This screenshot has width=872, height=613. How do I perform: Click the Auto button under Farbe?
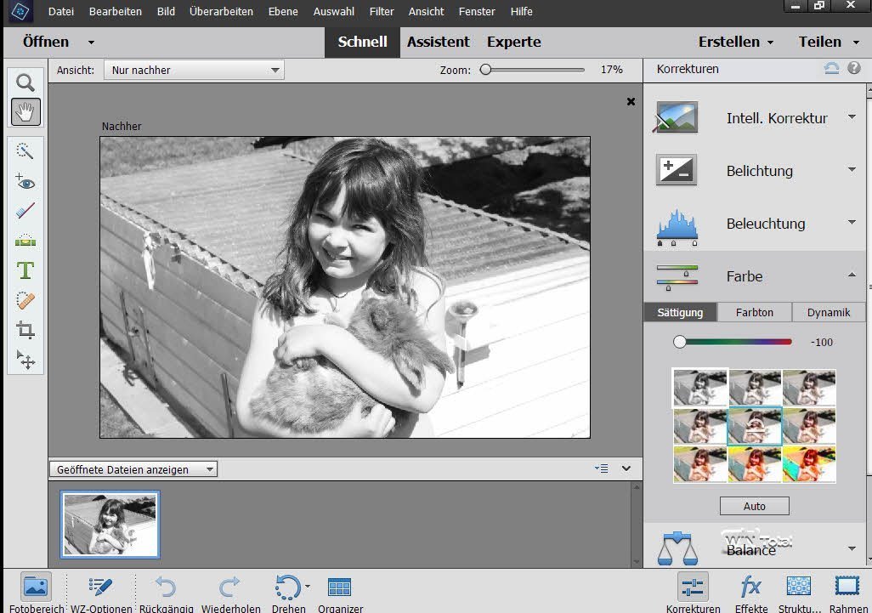pyautogui.click(x=754, y=506)
